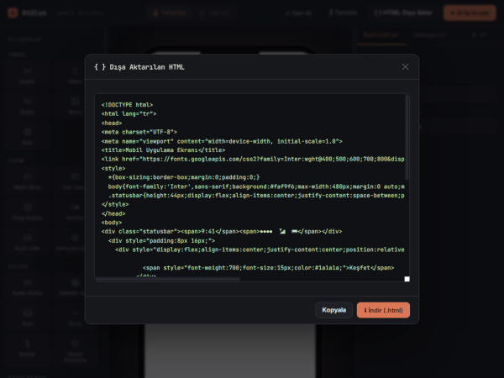504x378 pixels.
Task: Click the white resize handle of code box
Action: pyautogui.click(x=407, y=279)
